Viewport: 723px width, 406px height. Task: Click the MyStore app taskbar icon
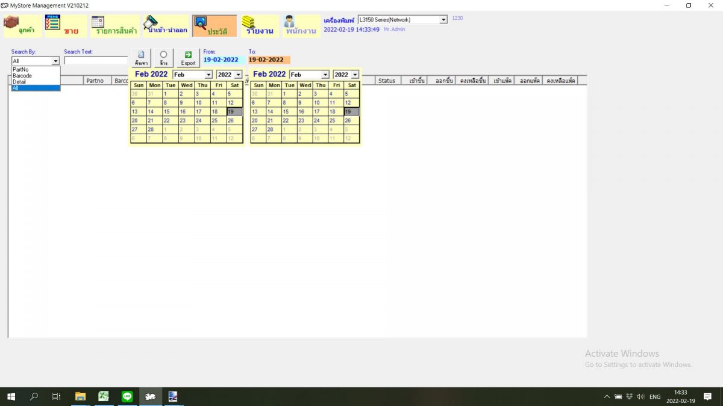point(150,396)
